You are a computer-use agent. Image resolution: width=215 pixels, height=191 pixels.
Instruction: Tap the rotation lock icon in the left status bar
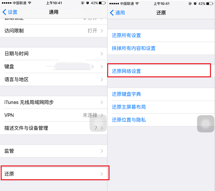tap(83, 3)
